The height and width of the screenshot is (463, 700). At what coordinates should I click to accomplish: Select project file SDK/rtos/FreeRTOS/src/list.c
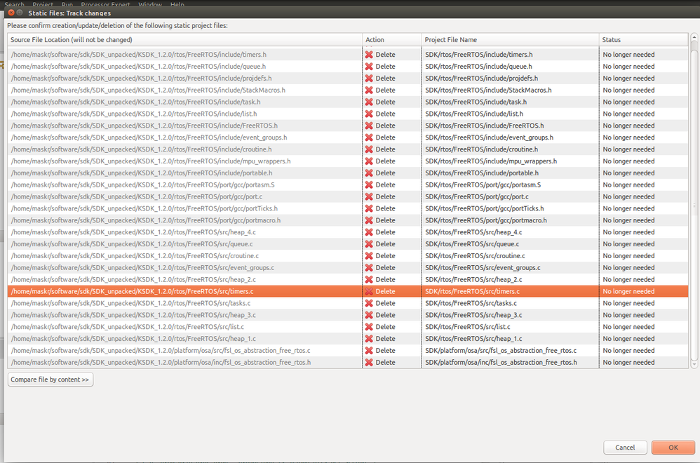point(467,327)
